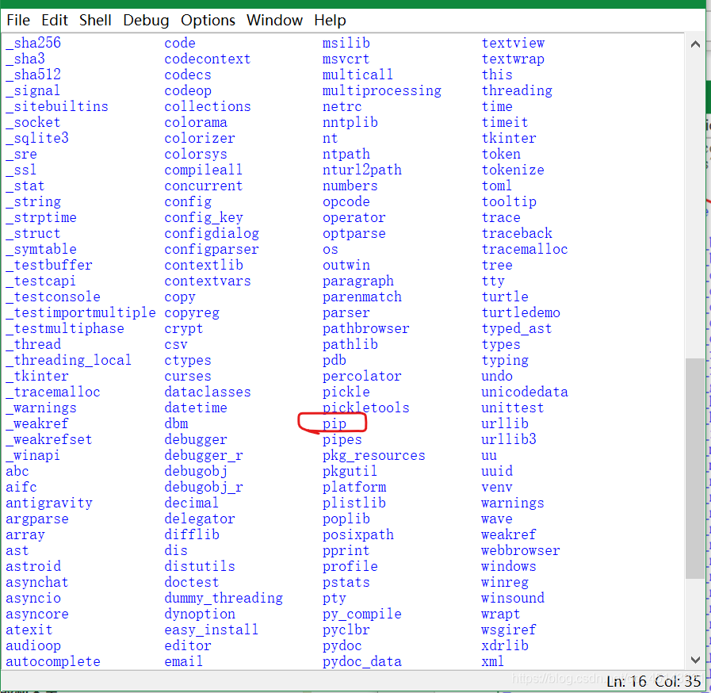Click the module name '_sitebuiltins'
The image size is (711, 693).
pyautogui.click(x=57, y=106)
